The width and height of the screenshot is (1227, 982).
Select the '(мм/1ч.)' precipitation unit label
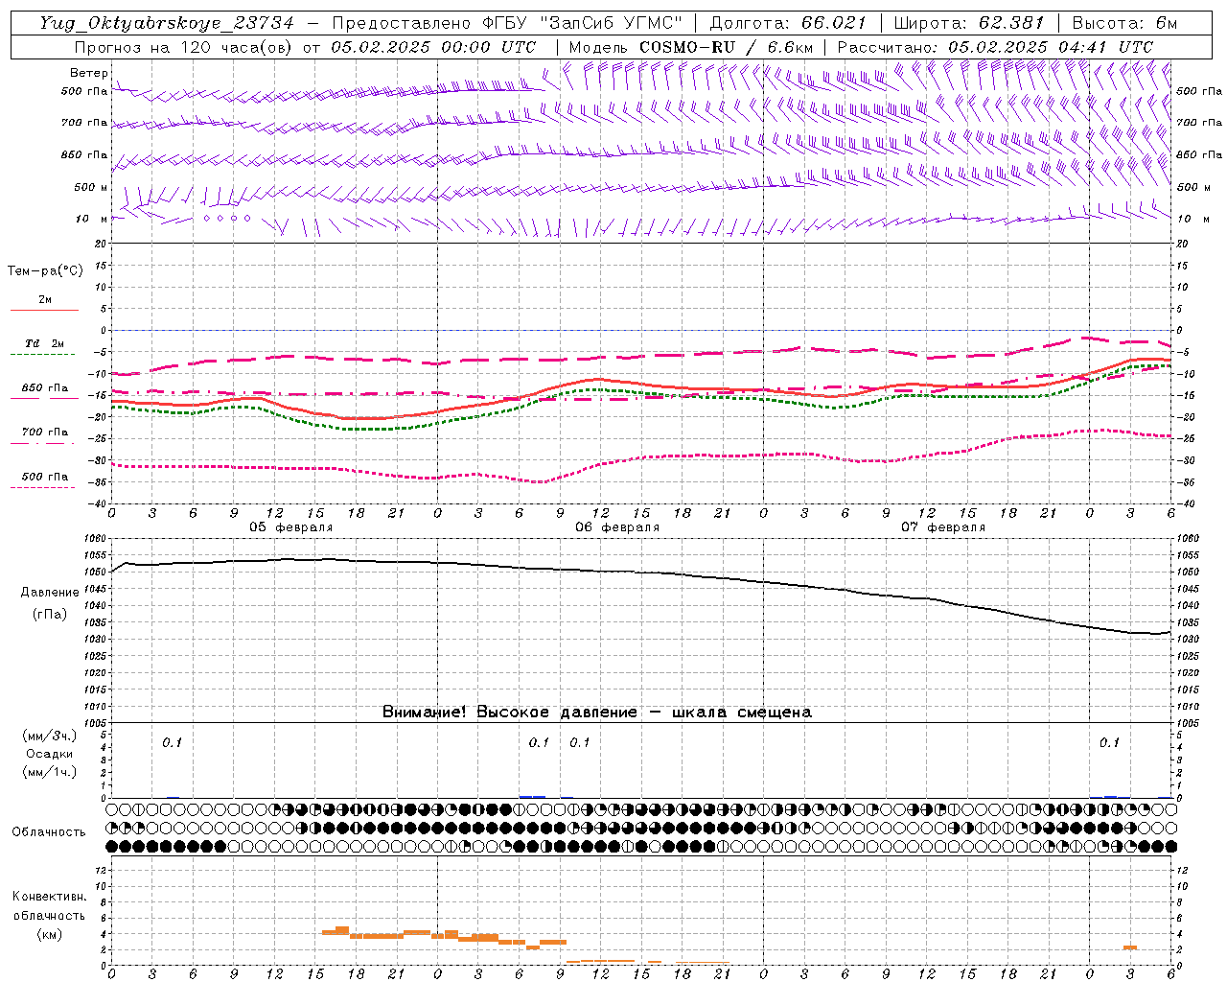coord(50,772)
